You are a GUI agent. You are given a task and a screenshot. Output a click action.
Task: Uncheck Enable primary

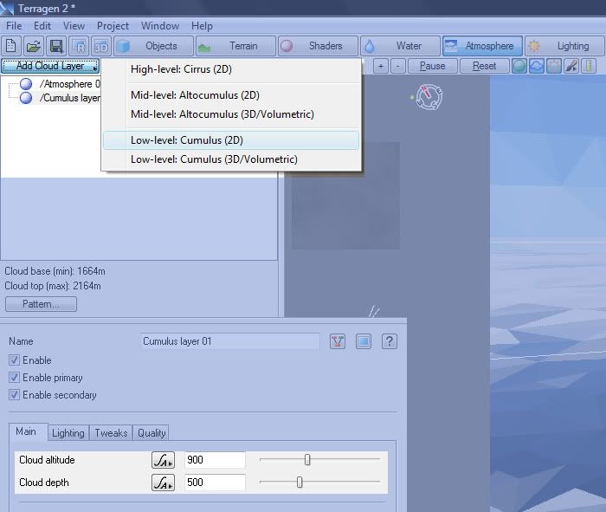click(x=14, y=378)
